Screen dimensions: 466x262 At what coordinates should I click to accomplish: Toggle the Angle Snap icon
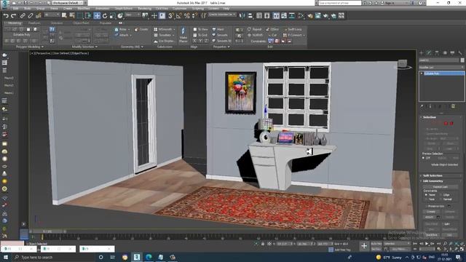click(179, 16)
